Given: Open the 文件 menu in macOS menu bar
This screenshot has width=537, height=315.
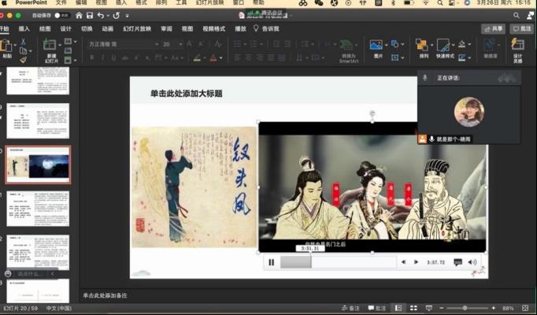Looking at the screenshot, I should (x=61, y=2).
